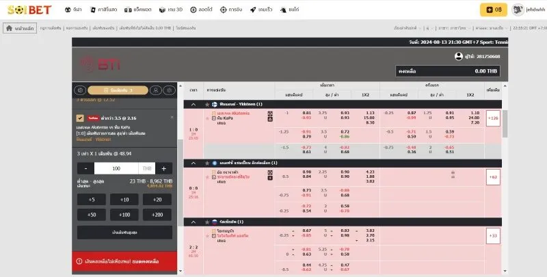
Task: Select the 8.30 draw odds
Action: click(x=370, y=123)
